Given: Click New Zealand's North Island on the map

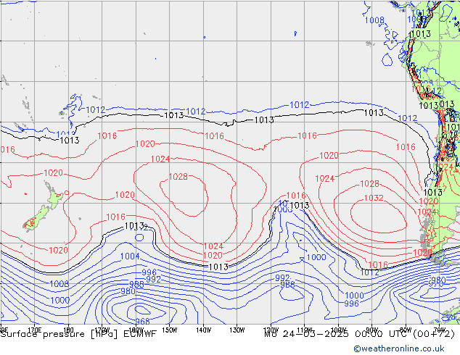Looking at the screenshot, I should pos(53,195).
